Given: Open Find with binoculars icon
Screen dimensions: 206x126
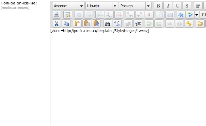Looking at the screenshot, I should click(108, 23).
